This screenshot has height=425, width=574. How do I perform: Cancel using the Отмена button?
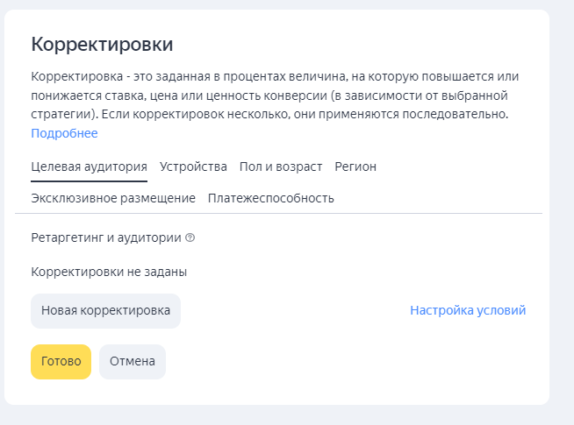[133, 361]
